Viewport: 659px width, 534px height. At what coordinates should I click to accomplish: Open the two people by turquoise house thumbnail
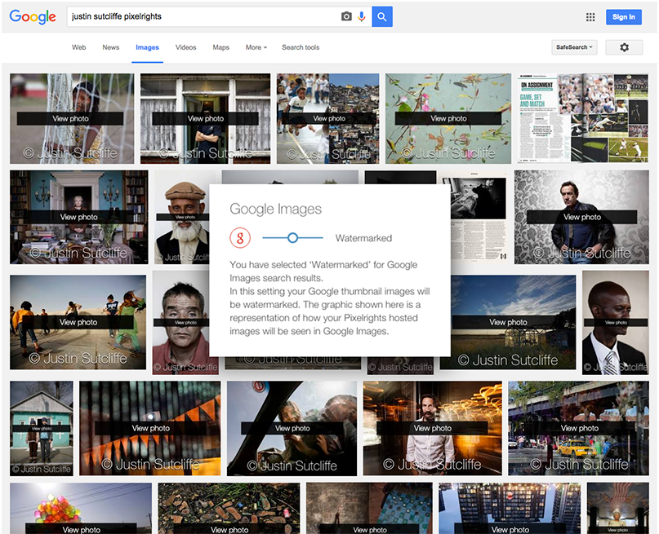tap(42, 428)
